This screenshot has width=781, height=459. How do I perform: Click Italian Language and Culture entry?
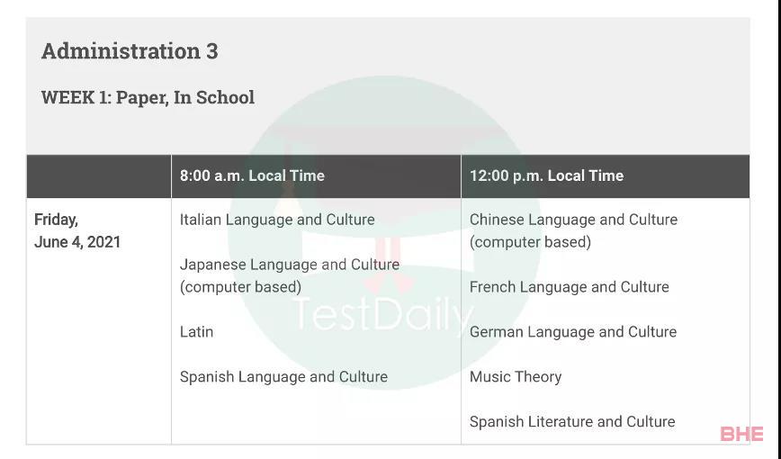(277, 220)
